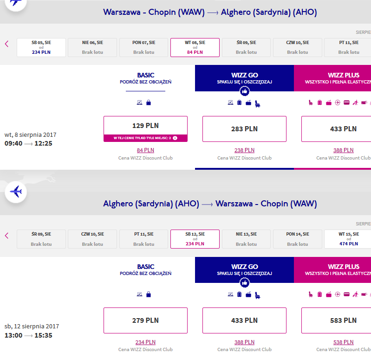Click outbound WIZZ GO large cabin bag icon
The width and height of the screenshot is (371, 352).
pos(248,103)
